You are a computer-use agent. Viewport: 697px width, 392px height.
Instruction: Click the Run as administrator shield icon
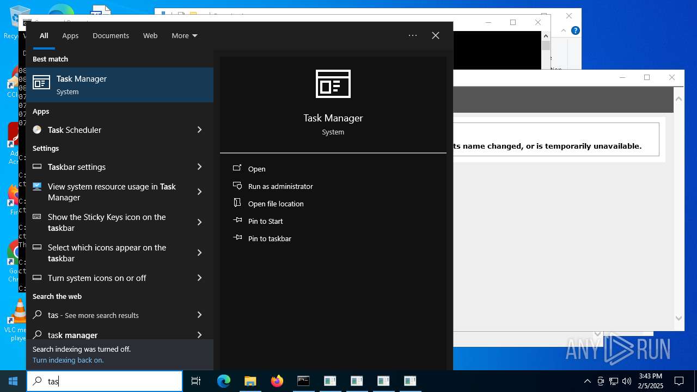point(237,186)
